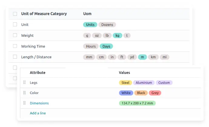Click the Grey color value tag
Screen dimensions: 209x127
pos(155,93)
